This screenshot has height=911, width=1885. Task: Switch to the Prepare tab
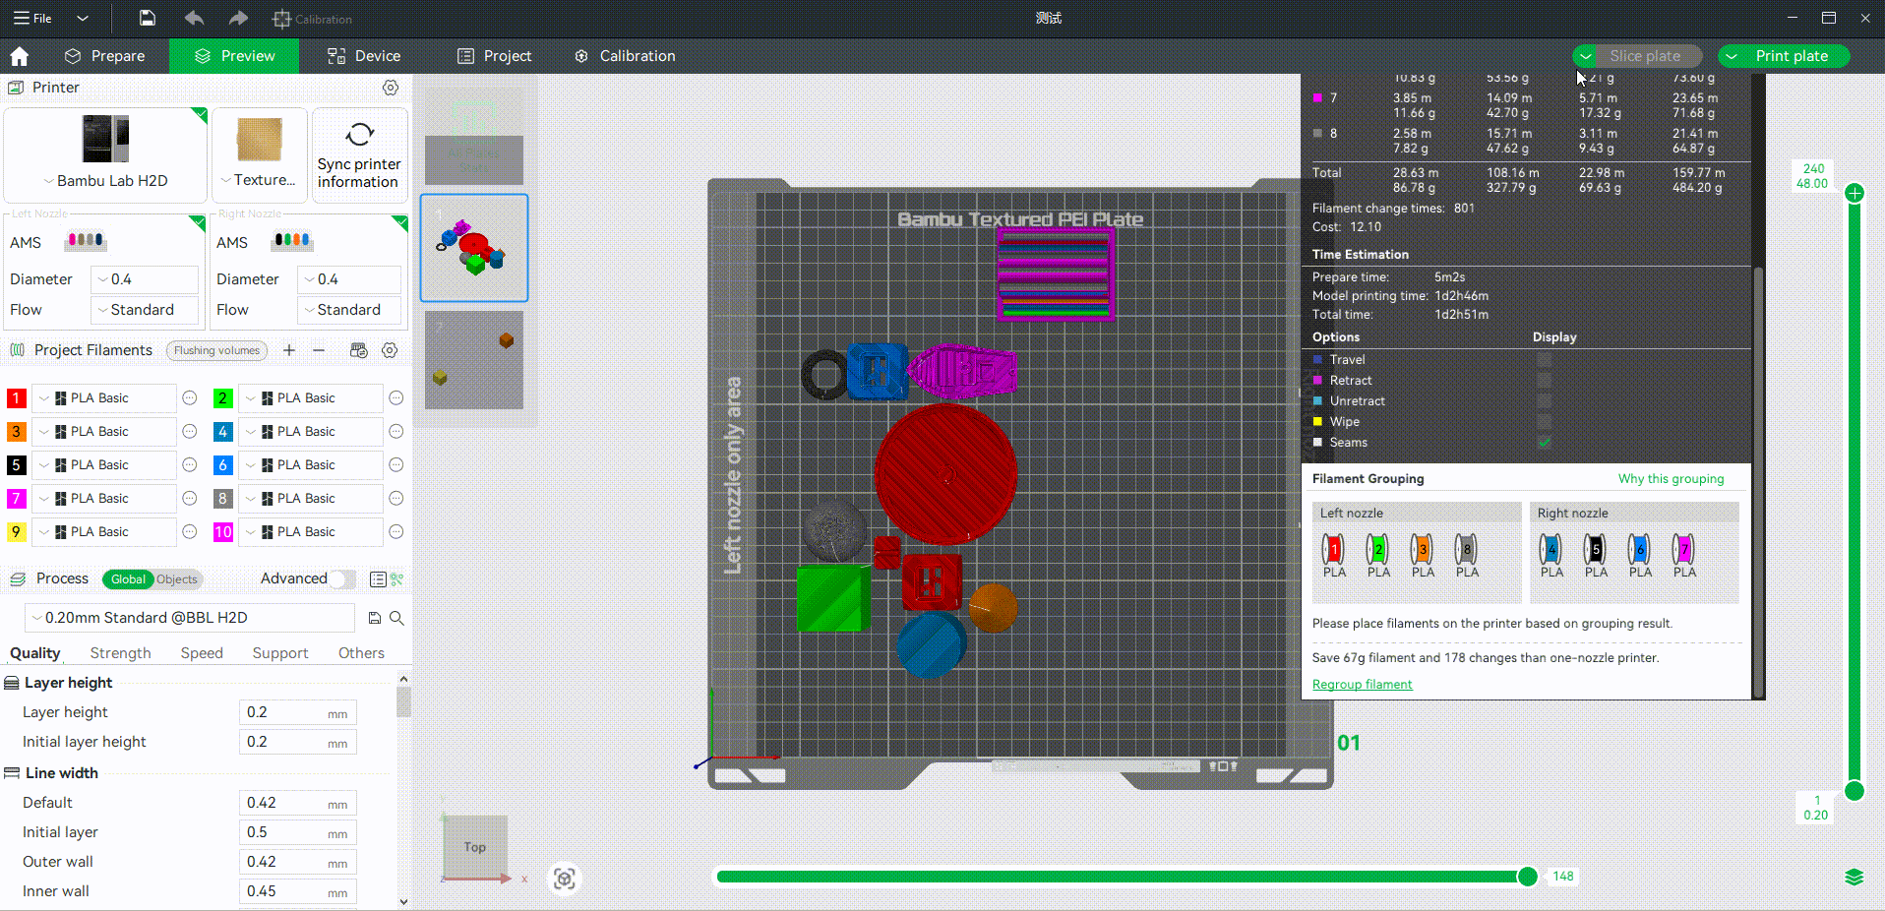(x=105, y=56)
